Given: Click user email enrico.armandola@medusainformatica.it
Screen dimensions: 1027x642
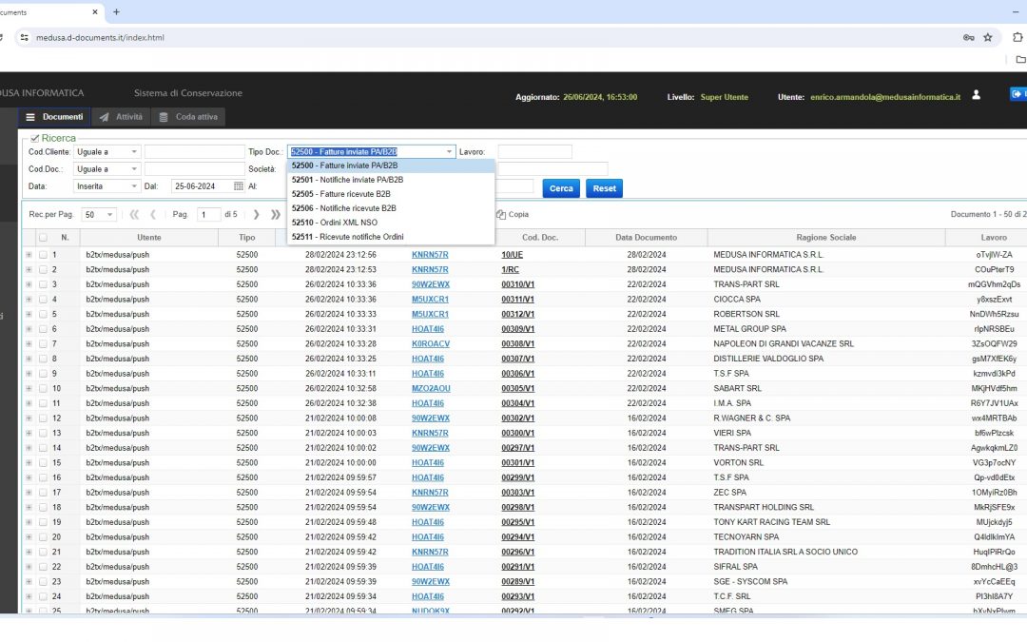Looking at the screenshot, I should pyautogui.click(x=885, y=97).
